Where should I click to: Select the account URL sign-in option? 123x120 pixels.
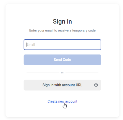pyautogui.click(x=62, y=85)
